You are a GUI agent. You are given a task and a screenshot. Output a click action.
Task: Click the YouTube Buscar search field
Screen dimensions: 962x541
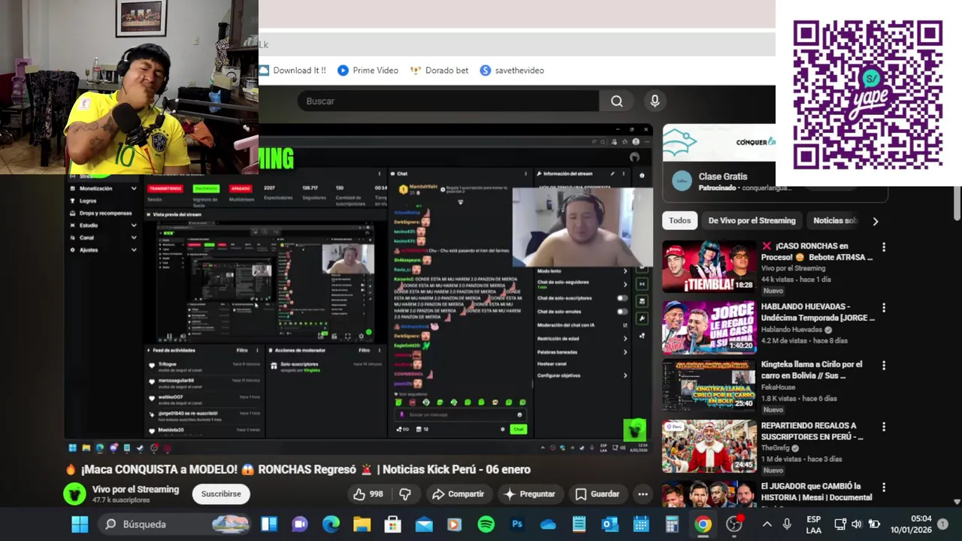tap(448, 101)
